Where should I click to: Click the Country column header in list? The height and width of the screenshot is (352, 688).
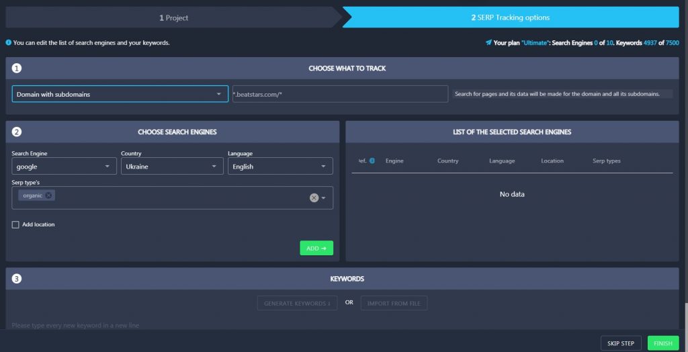pyautogui.click(x=447, y=161)
